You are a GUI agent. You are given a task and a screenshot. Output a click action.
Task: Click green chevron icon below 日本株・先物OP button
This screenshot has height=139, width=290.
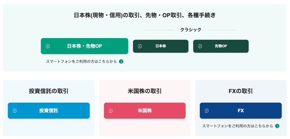121,62
